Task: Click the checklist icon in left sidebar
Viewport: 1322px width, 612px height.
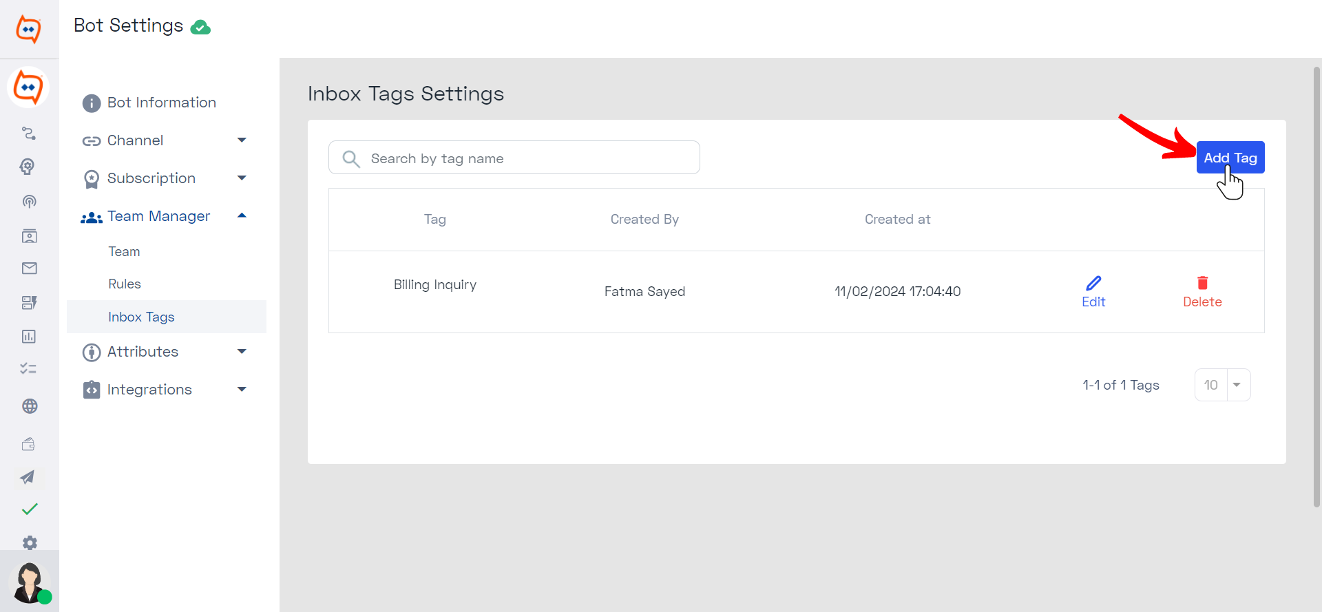Action: click(28, 369)
